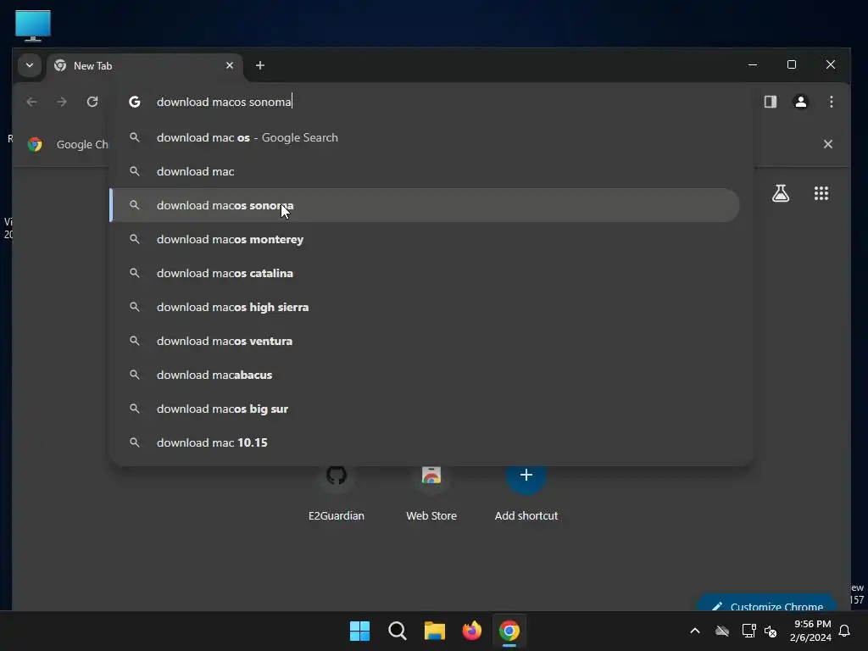This screenshot has width=868, height=651.
Task: Open the notification bell
Action: pyautogui.click(x=844, y=631)
